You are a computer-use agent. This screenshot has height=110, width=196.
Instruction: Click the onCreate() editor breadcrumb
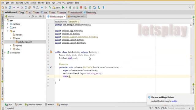(74, 22)
